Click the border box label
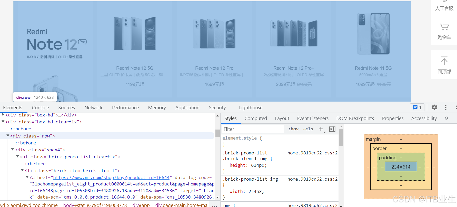Image resolution: width=457 pixels, height=207 pixels. [379, 148]
